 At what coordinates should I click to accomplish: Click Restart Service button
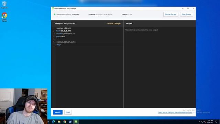171,14
